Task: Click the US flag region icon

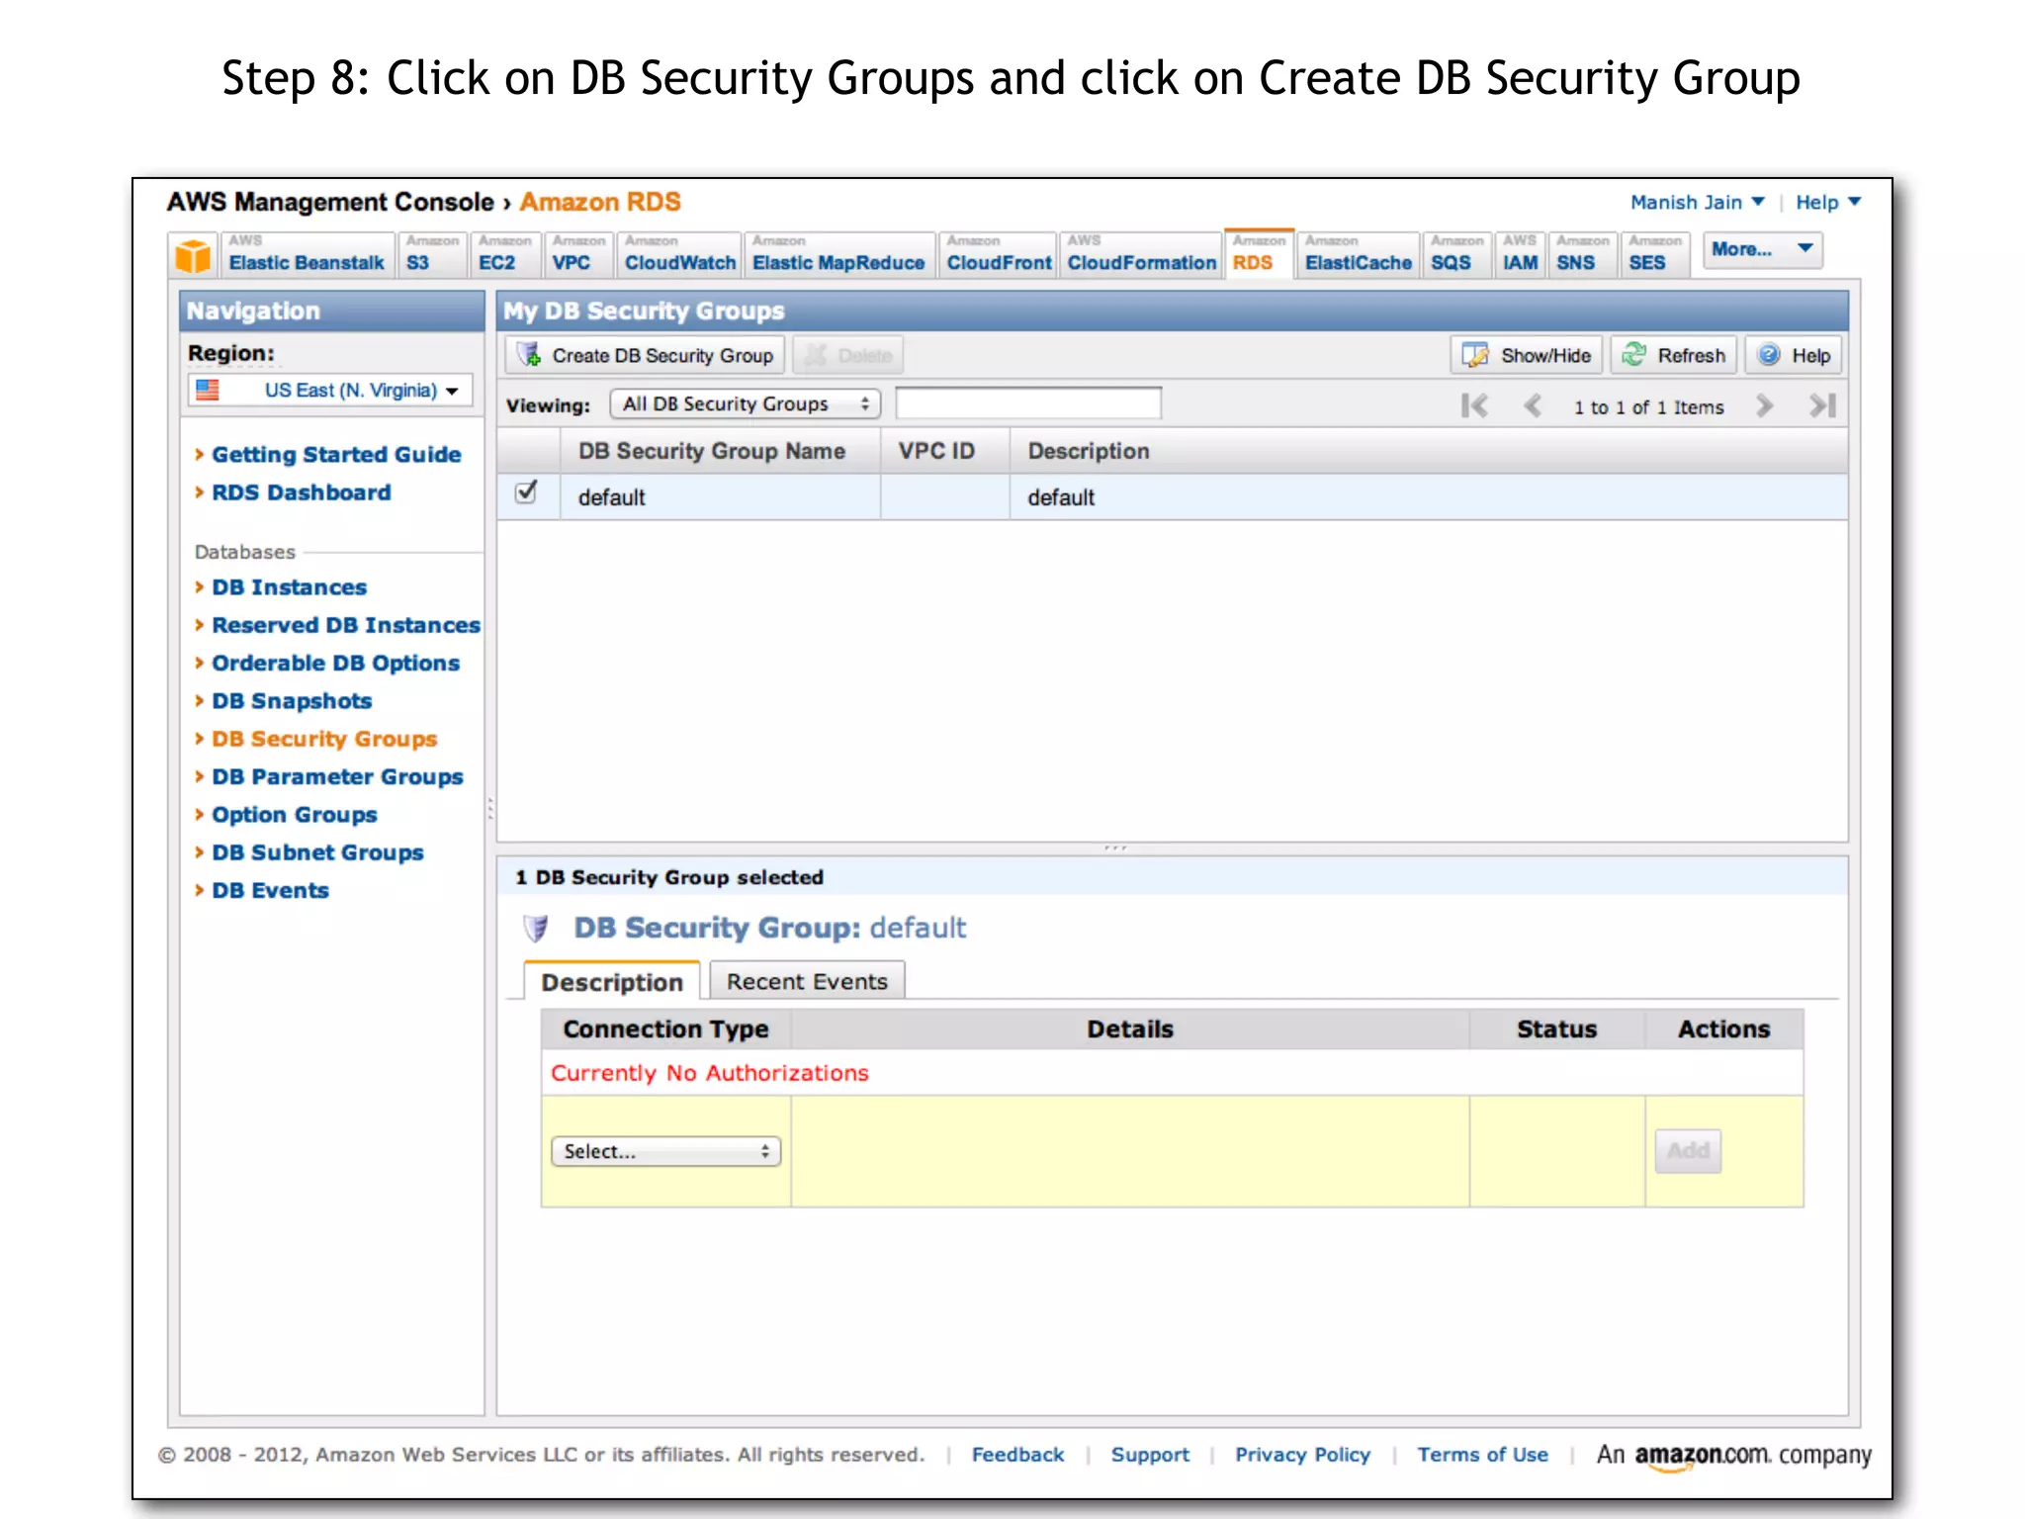Action: (x=208, y=390)
